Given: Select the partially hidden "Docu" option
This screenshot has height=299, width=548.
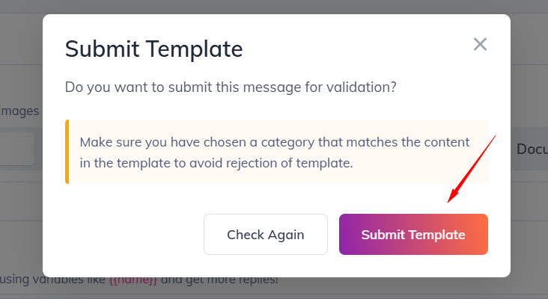Looking at the screenshot, I should (x=532, y=149).
